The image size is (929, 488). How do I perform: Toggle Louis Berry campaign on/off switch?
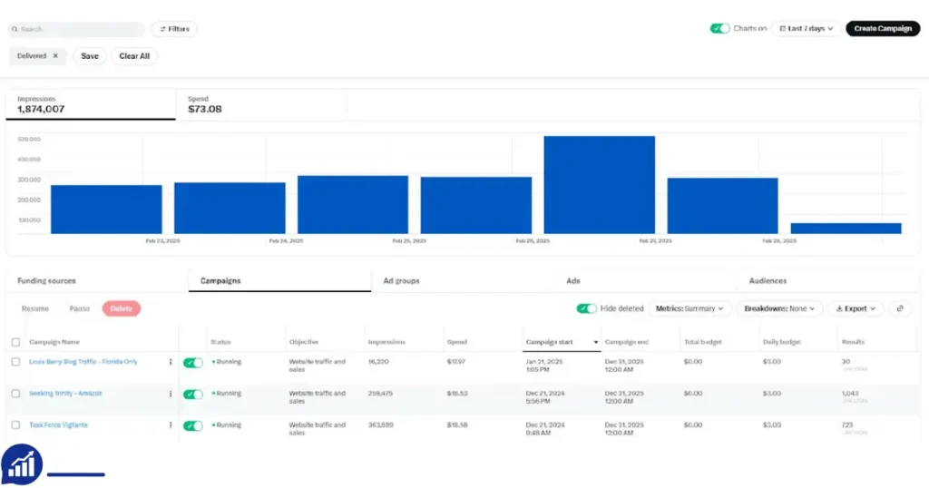click(x=192, y=363)
